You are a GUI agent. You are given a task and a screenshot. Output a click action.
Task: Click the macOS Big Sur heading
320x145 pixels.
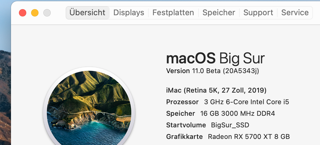(x=215, y=58)
